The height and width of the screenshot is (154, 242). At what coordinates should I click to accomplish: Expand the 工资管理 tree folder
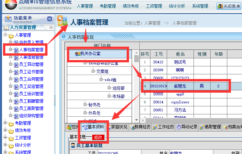click(x=5, y=138)
